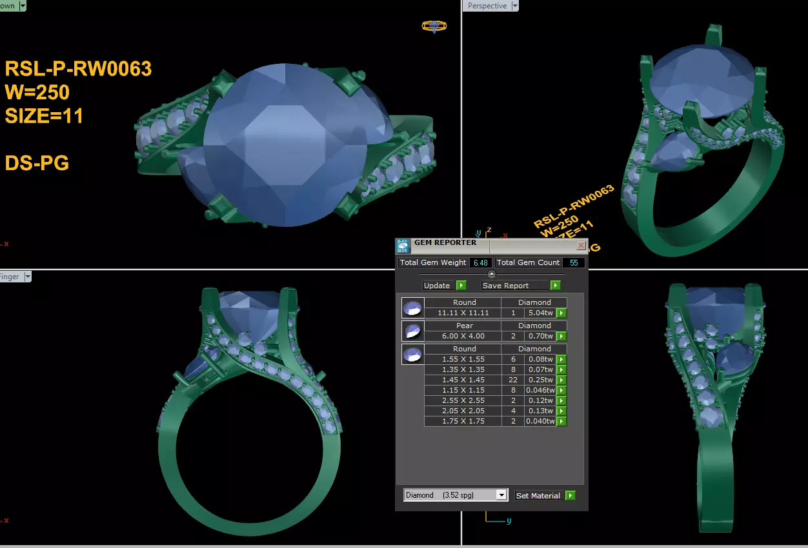Open the Perspective viewport menu arrow

514,6
